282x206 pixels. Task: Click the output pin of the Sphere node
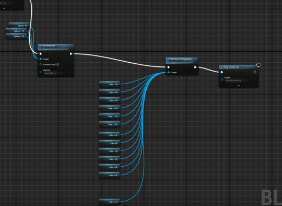[x=26, y=26]
